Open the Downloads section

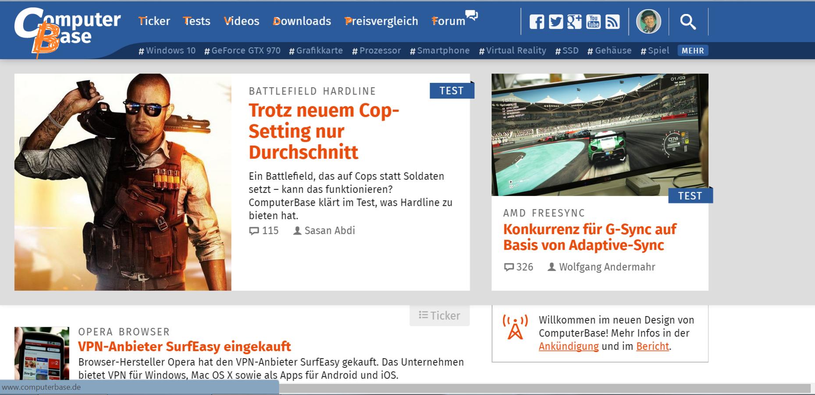tap(302, 21)
